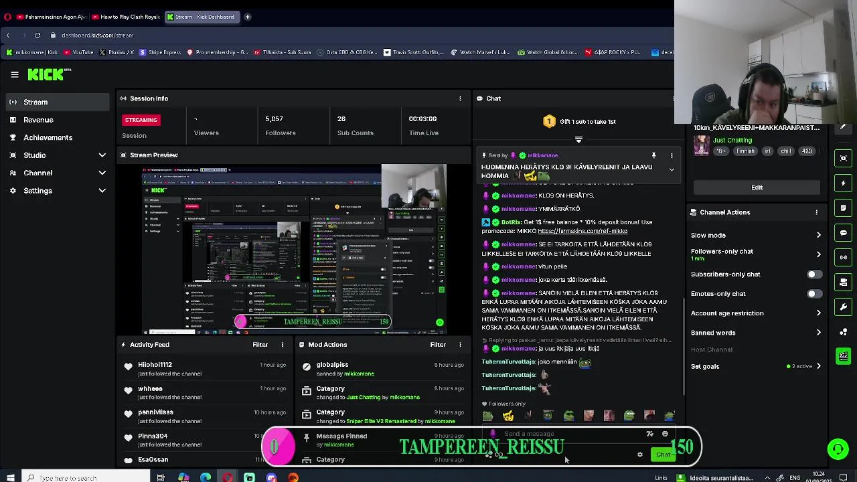Viewport: 857px width, 482px height.
Task: Click the green clapperboard icon in right sidebar
Action: coord(844,356)
